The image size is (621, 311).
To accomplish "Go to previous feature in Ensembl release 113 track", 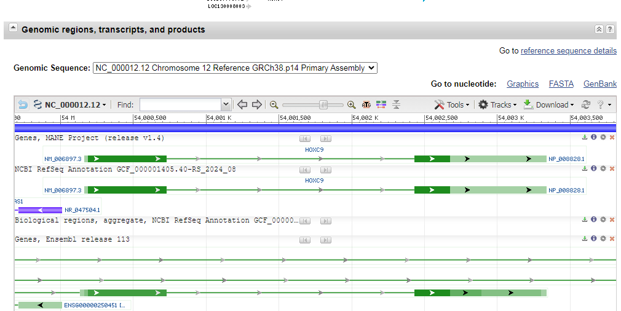I will coord(305,240).
